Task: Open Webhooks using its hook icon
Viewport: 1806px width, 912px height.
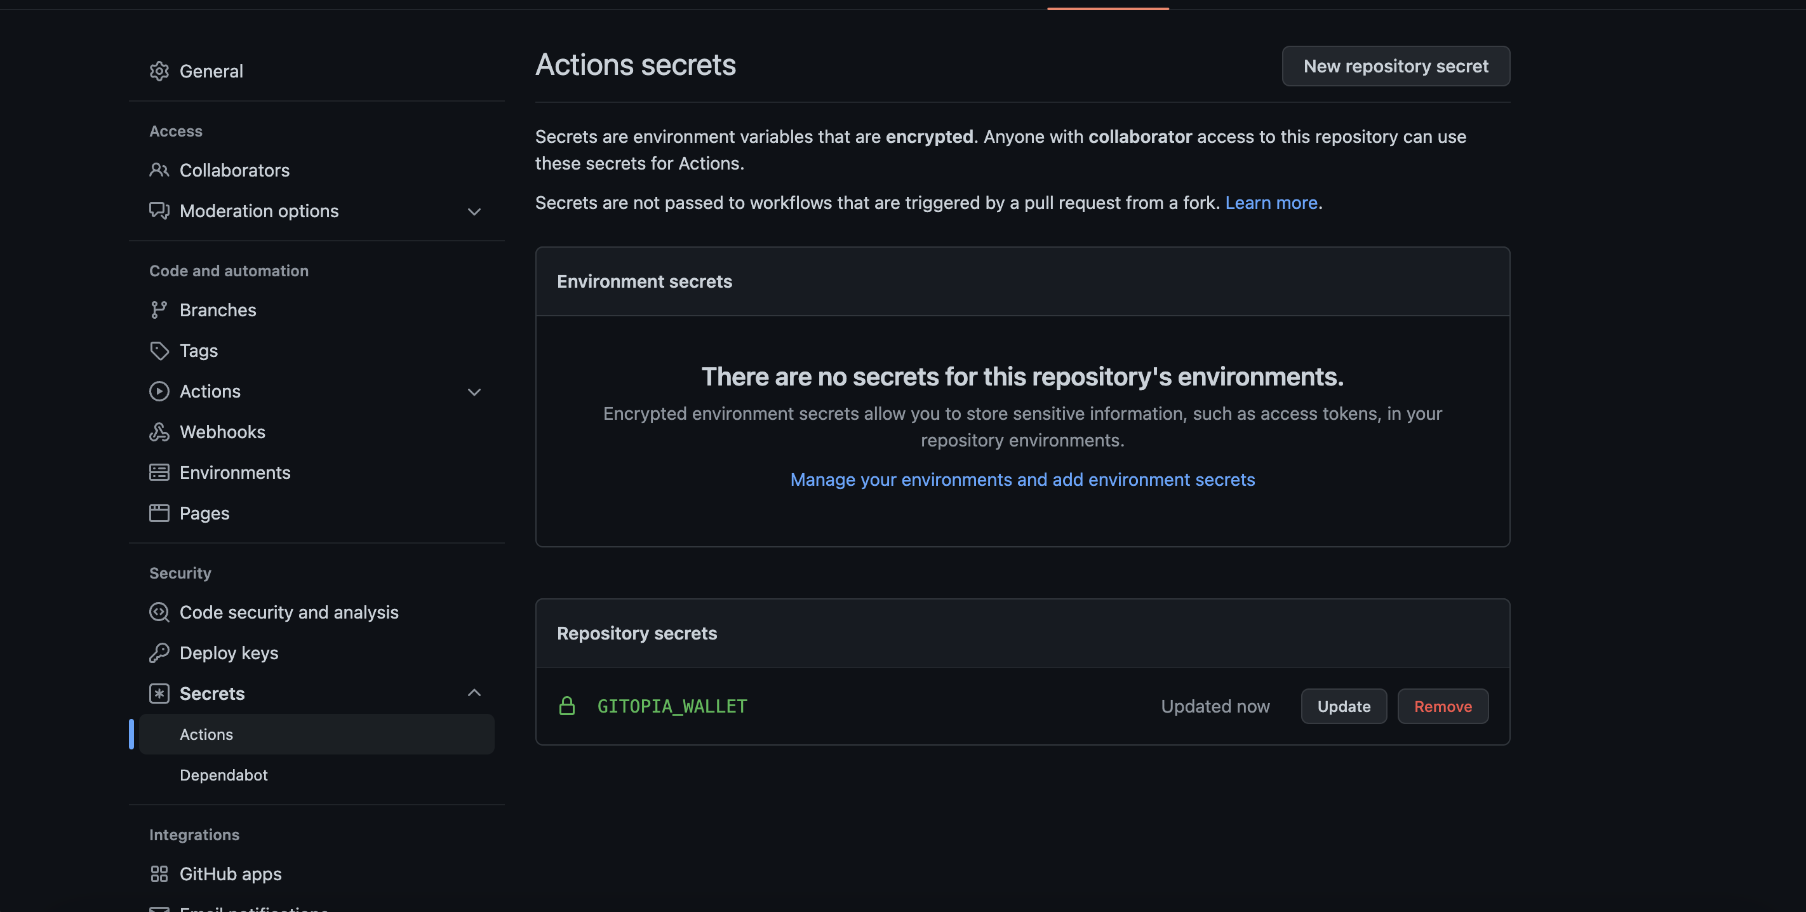Action: click(159, 432)
